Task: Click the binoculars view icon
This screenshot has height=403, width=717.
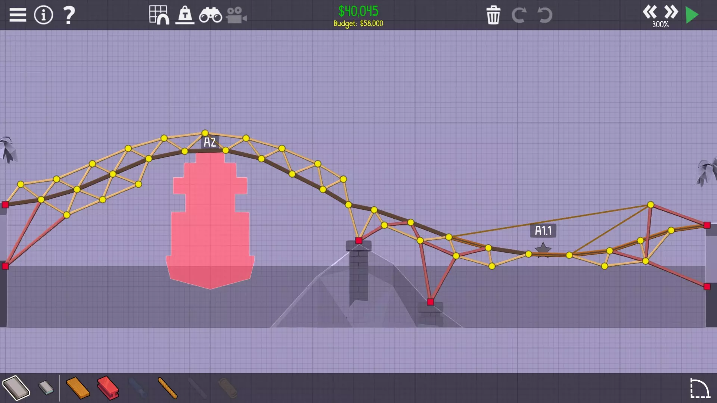Action: coord(210,15)
